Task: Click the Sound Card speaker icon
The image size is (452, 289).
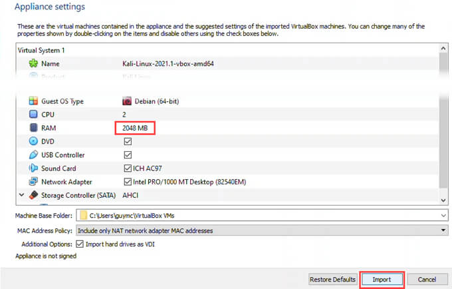Action: 33,168
